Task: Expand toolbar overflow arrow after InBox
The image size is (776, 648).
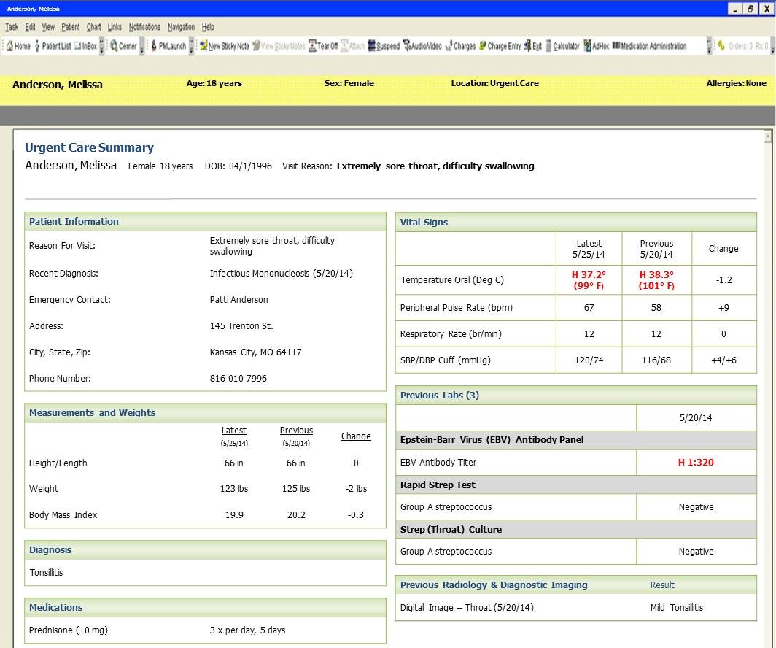Action: coord(102,46)
